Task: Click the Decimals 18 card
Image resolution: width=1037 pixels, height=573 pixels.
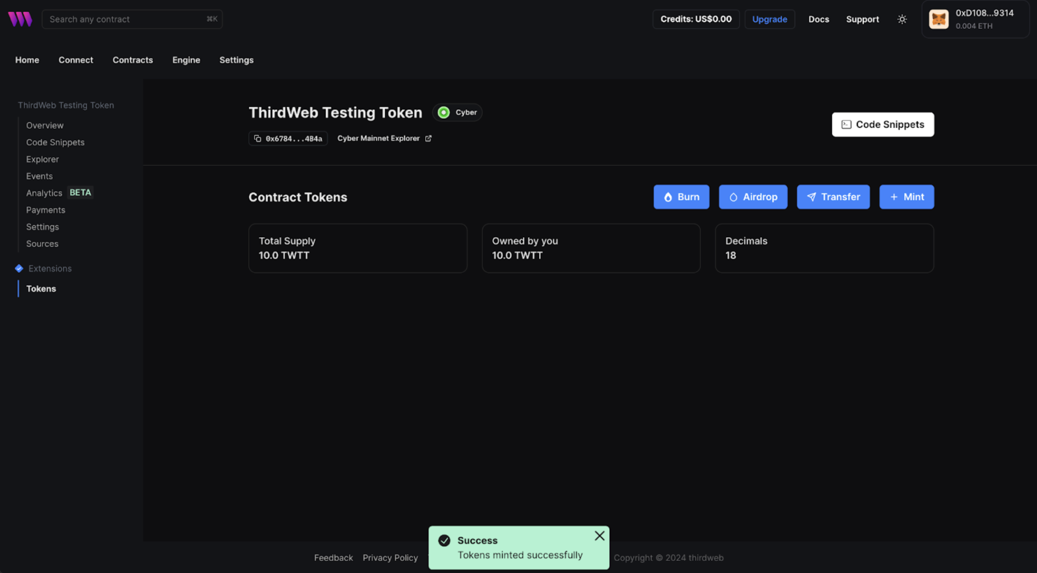Action: tap(824, 248)
